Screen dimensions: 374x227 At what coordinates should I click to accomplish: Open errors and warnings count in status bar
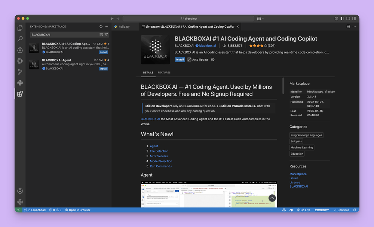pos(55,210)
